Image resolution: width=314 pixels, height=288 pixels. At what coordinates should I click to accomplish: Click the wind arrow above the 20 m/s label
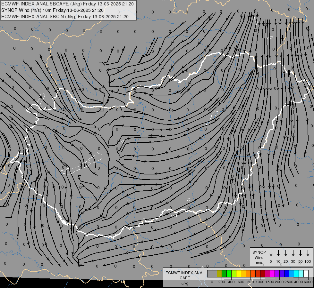(286, 253)
